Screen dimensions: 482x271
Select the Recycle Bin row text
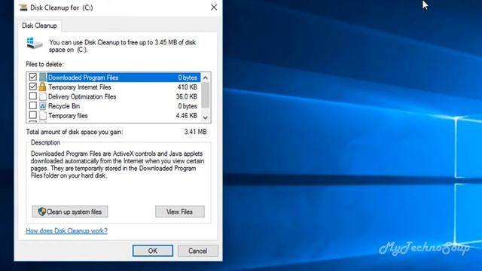[x=64, y=106]
